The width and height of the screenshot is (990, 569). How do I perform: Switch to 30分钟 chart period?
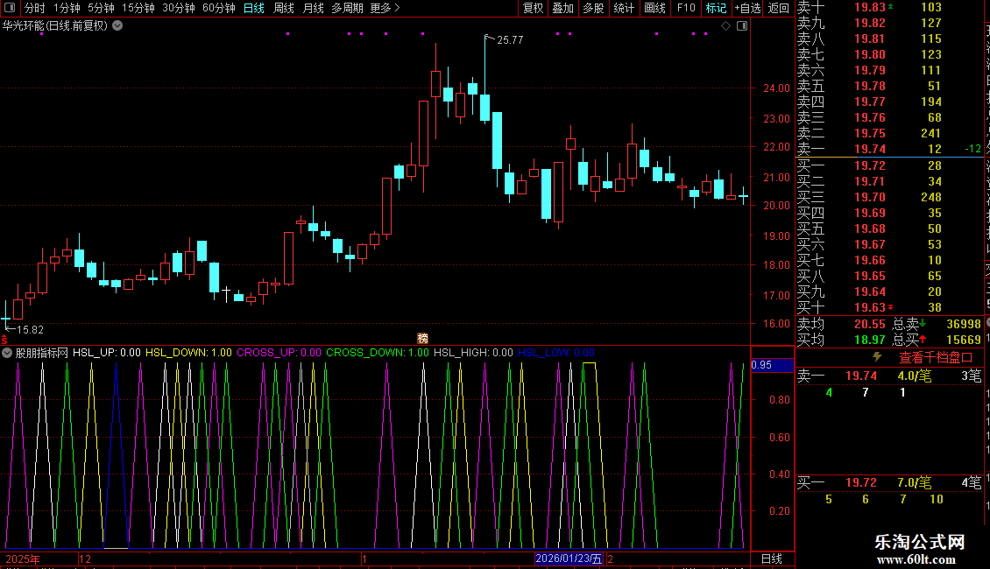tap(179, 8)
